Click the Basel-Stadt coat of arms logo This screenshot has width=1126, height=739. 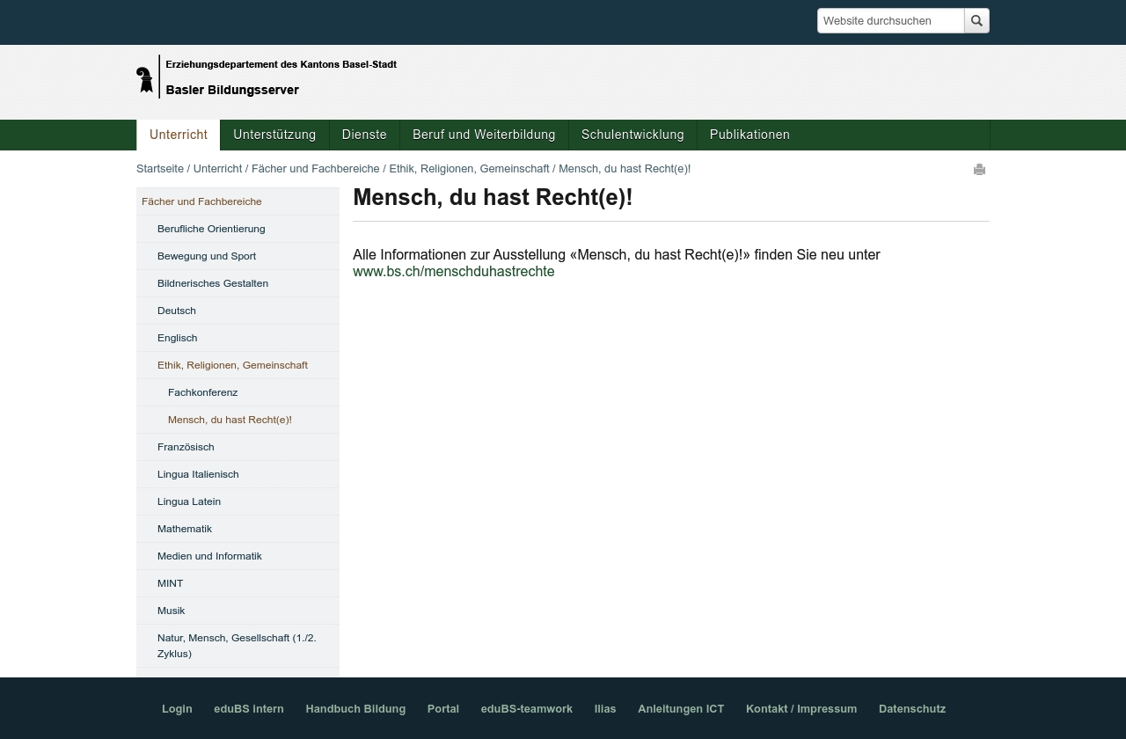click(x=146, y=77)
